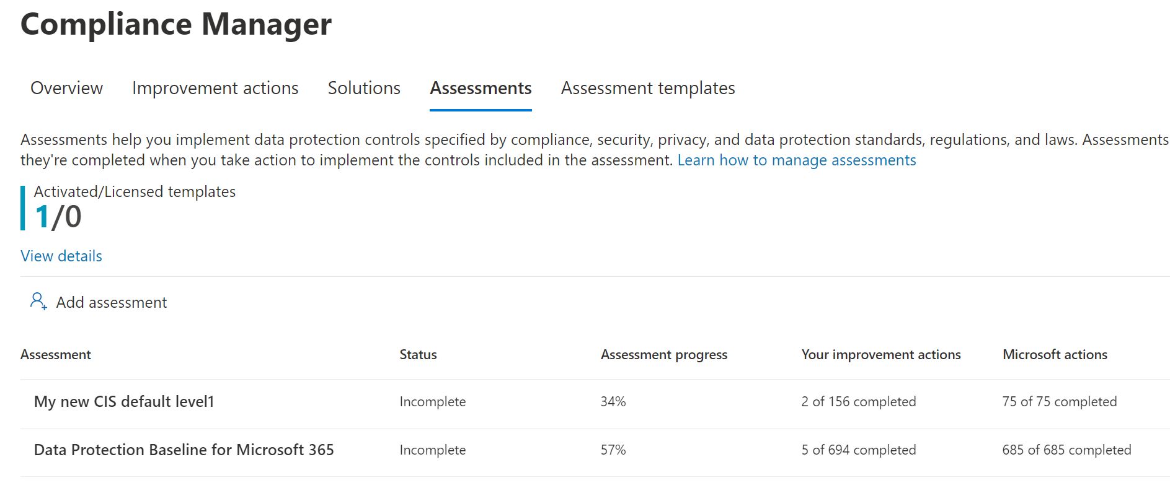Switch to the Improvement actions tab

(x=215, y=89)
